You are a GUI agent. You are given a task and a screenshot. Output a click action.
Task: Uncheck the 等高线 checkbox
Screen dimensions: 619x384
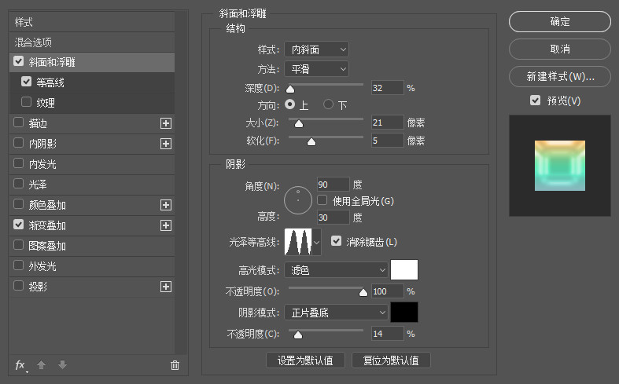[x=27, y=82]
